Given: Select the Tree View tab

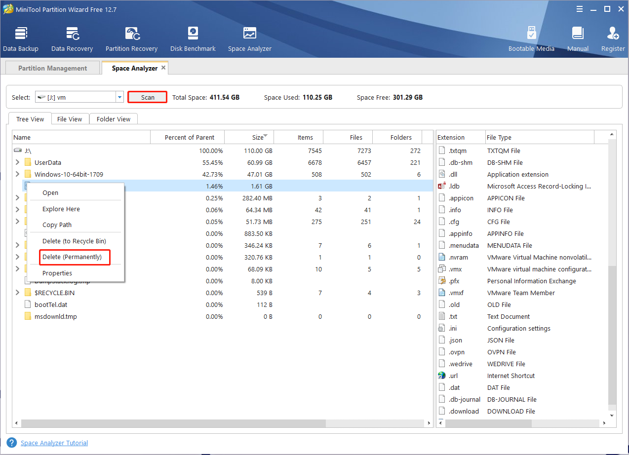Looking at the screenshot, I should 30,119.
